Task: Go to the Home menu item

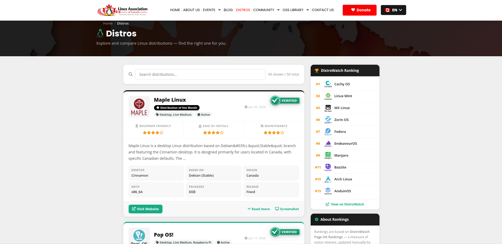Action: pos(175,10)
